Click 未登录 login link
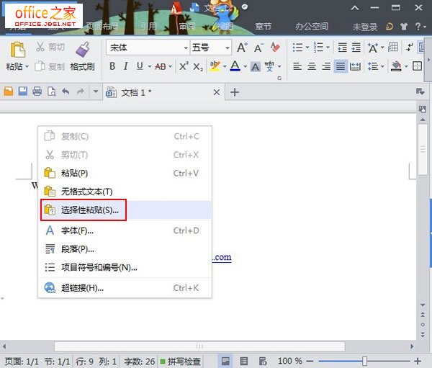The image size is (432, 368). (x=365, y=27)
